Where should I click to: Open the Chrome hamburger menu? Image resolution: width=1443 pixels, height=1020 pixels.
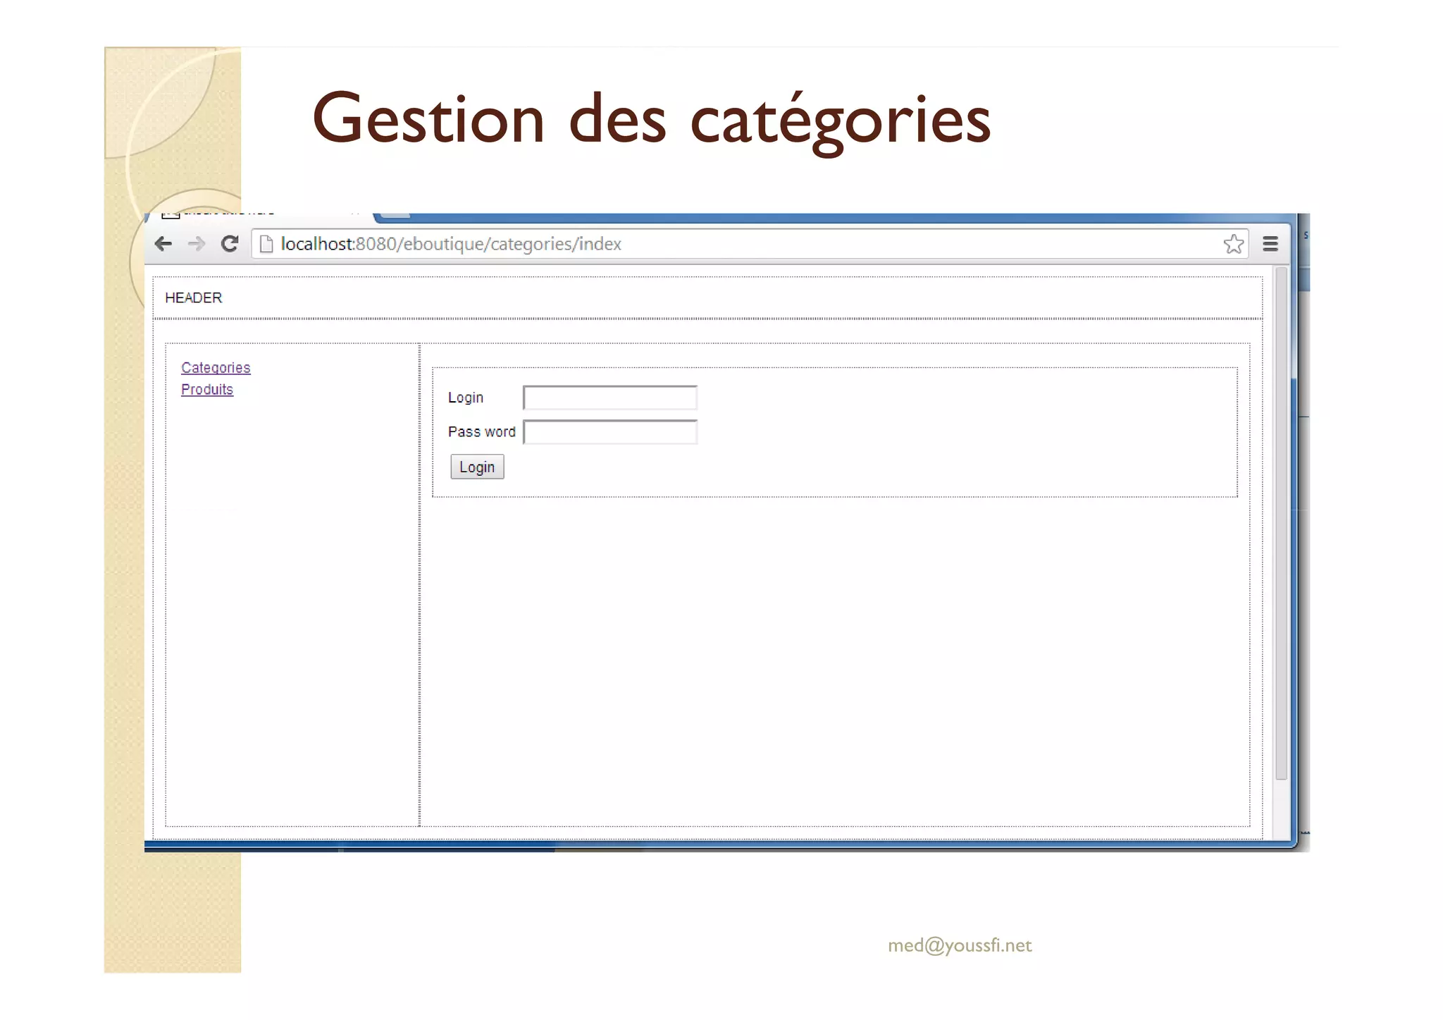[1270, 244]
